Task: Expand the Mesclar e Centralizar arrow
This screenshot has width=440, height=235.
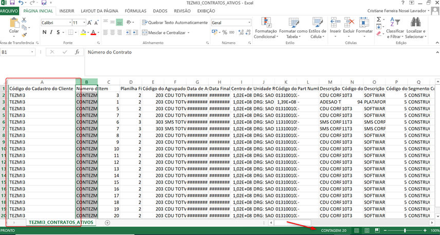Action: (x=189, y=33)
